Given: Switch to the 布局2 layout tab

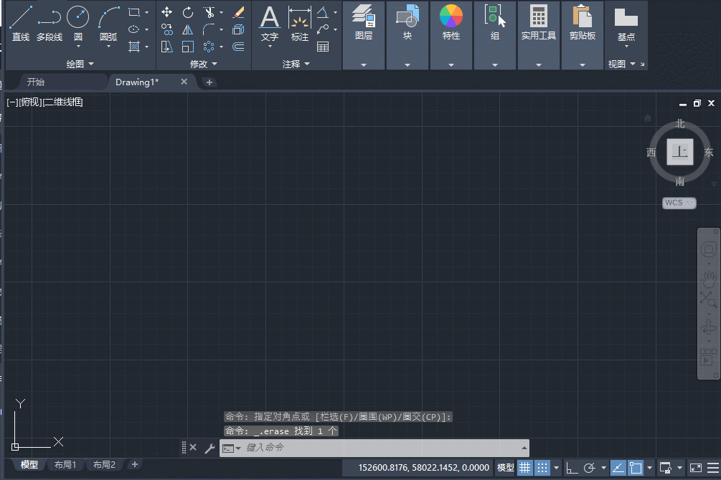Looking at the screenshot, I should point(104,464).
